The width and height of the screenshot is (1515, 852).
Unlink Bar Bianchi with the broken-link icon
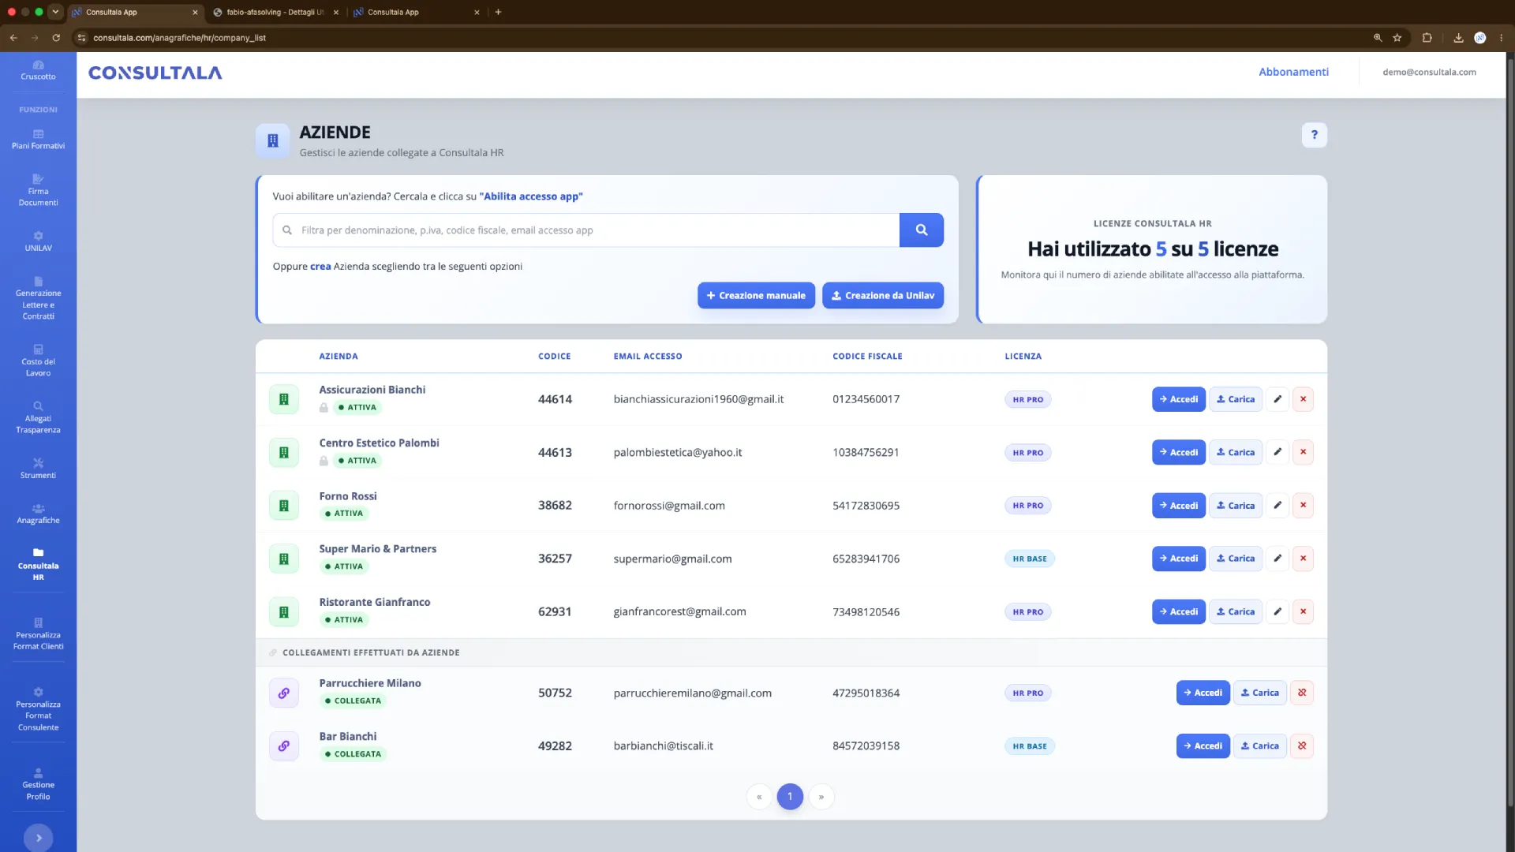(1302, 745)
